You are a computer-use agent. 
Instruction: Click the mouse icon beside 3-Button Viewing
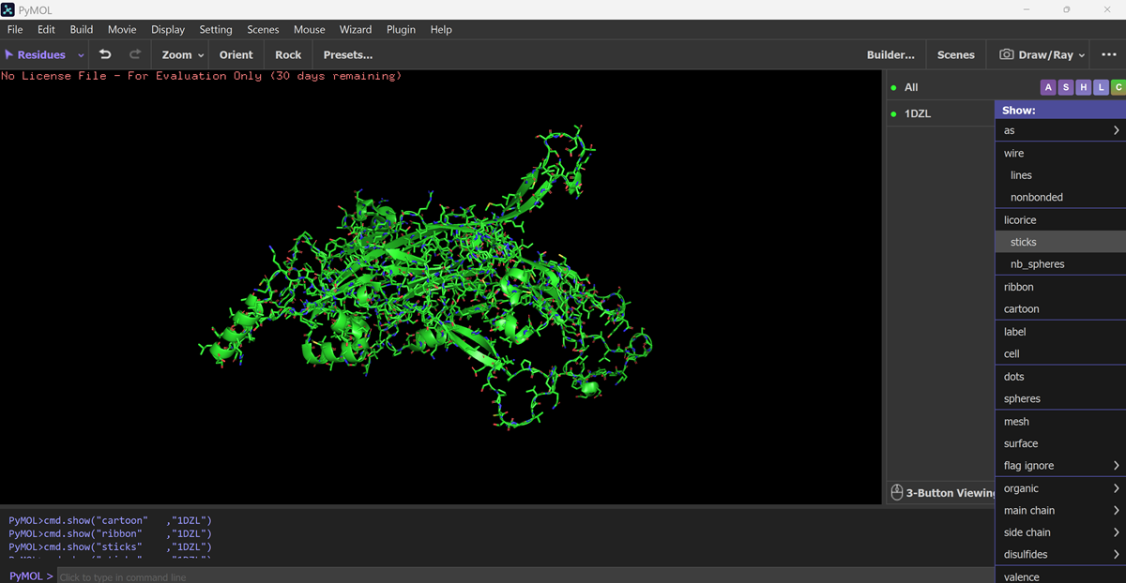pos(896,492)
